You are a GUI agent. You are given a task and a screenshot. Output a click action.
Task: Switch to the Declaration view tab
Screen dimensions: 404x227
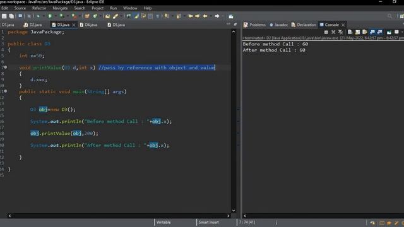point(304,25)
